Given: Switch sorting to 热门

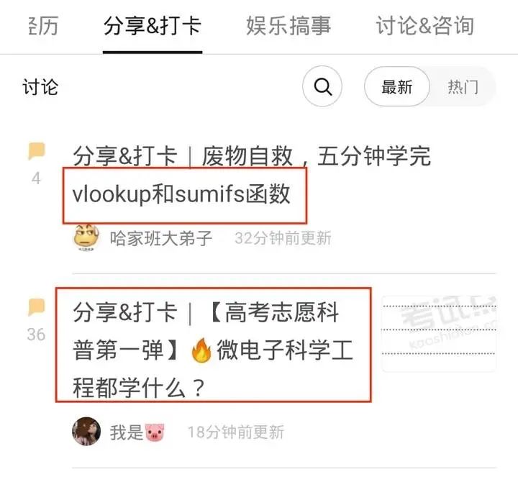Looking at the screenshot, I should click(463, 87).
